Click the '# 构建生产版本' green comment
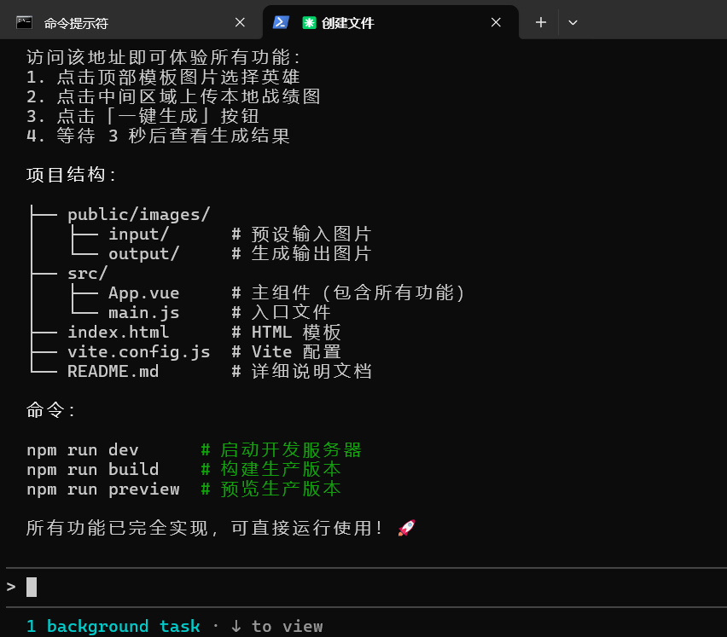The height and width of the screenshot is (637, 727). (270, 469)
